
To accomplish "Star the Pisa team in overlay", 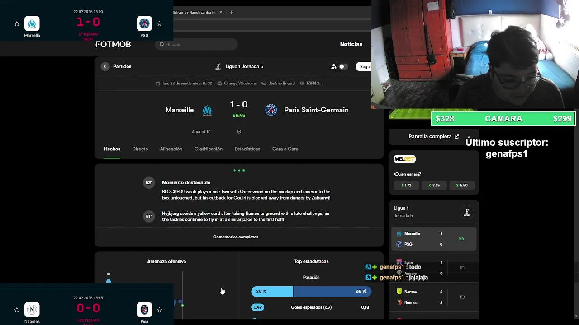I will (159, 310).
